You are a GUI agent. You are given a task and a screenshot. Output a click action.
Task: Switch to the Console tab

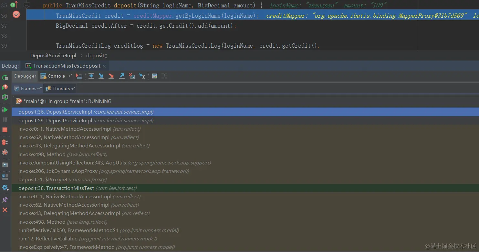tap(56, 76)
